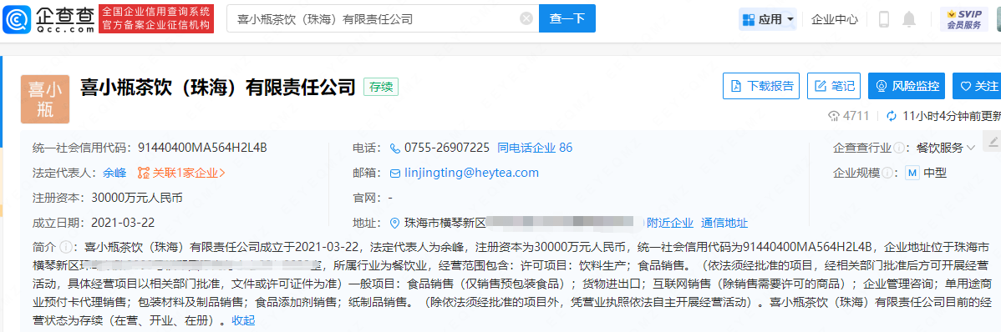This screenshot has height=332, width=1001.
Task: Click the refresh icon beside update time
Action: (892, 116)
